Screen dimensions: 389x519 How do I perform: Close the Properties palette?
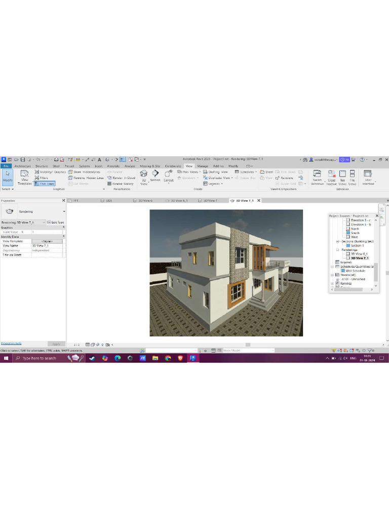[x=63, y=201]
